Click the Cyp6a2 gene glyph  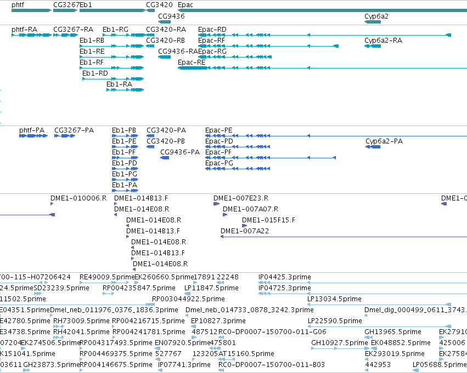373,22
